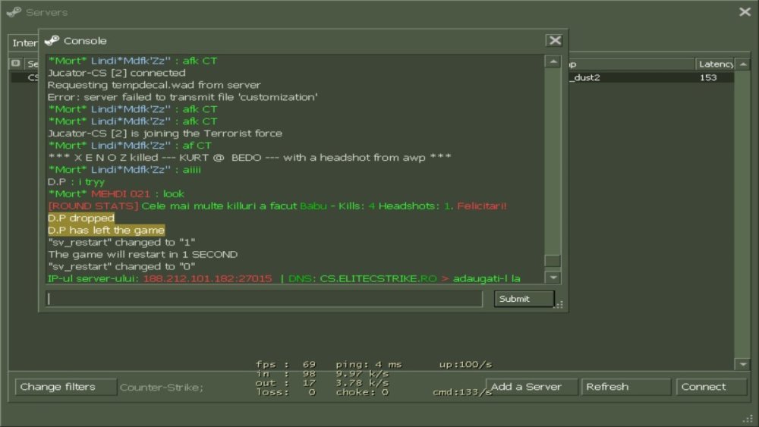
Task: Sort servers by Latency column
Action: point(715,64)
